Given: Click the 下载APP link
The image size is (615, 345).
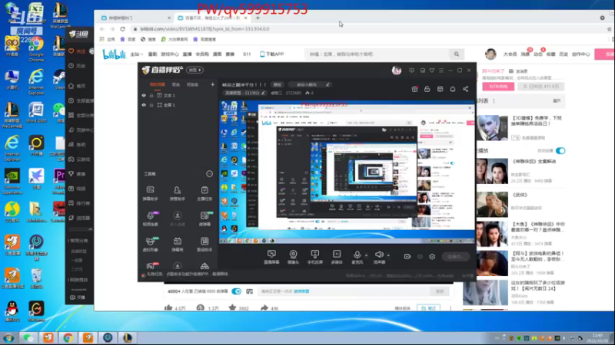Looking at the screenshot, I should tap(272, 54).
